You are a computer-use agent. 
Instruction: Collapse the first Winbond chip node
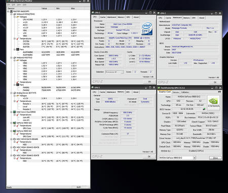[11, 14]
